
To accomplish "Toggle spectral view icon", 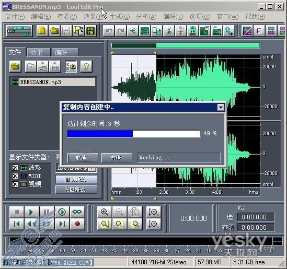I will pyautogui.click(x=247, y=31).
